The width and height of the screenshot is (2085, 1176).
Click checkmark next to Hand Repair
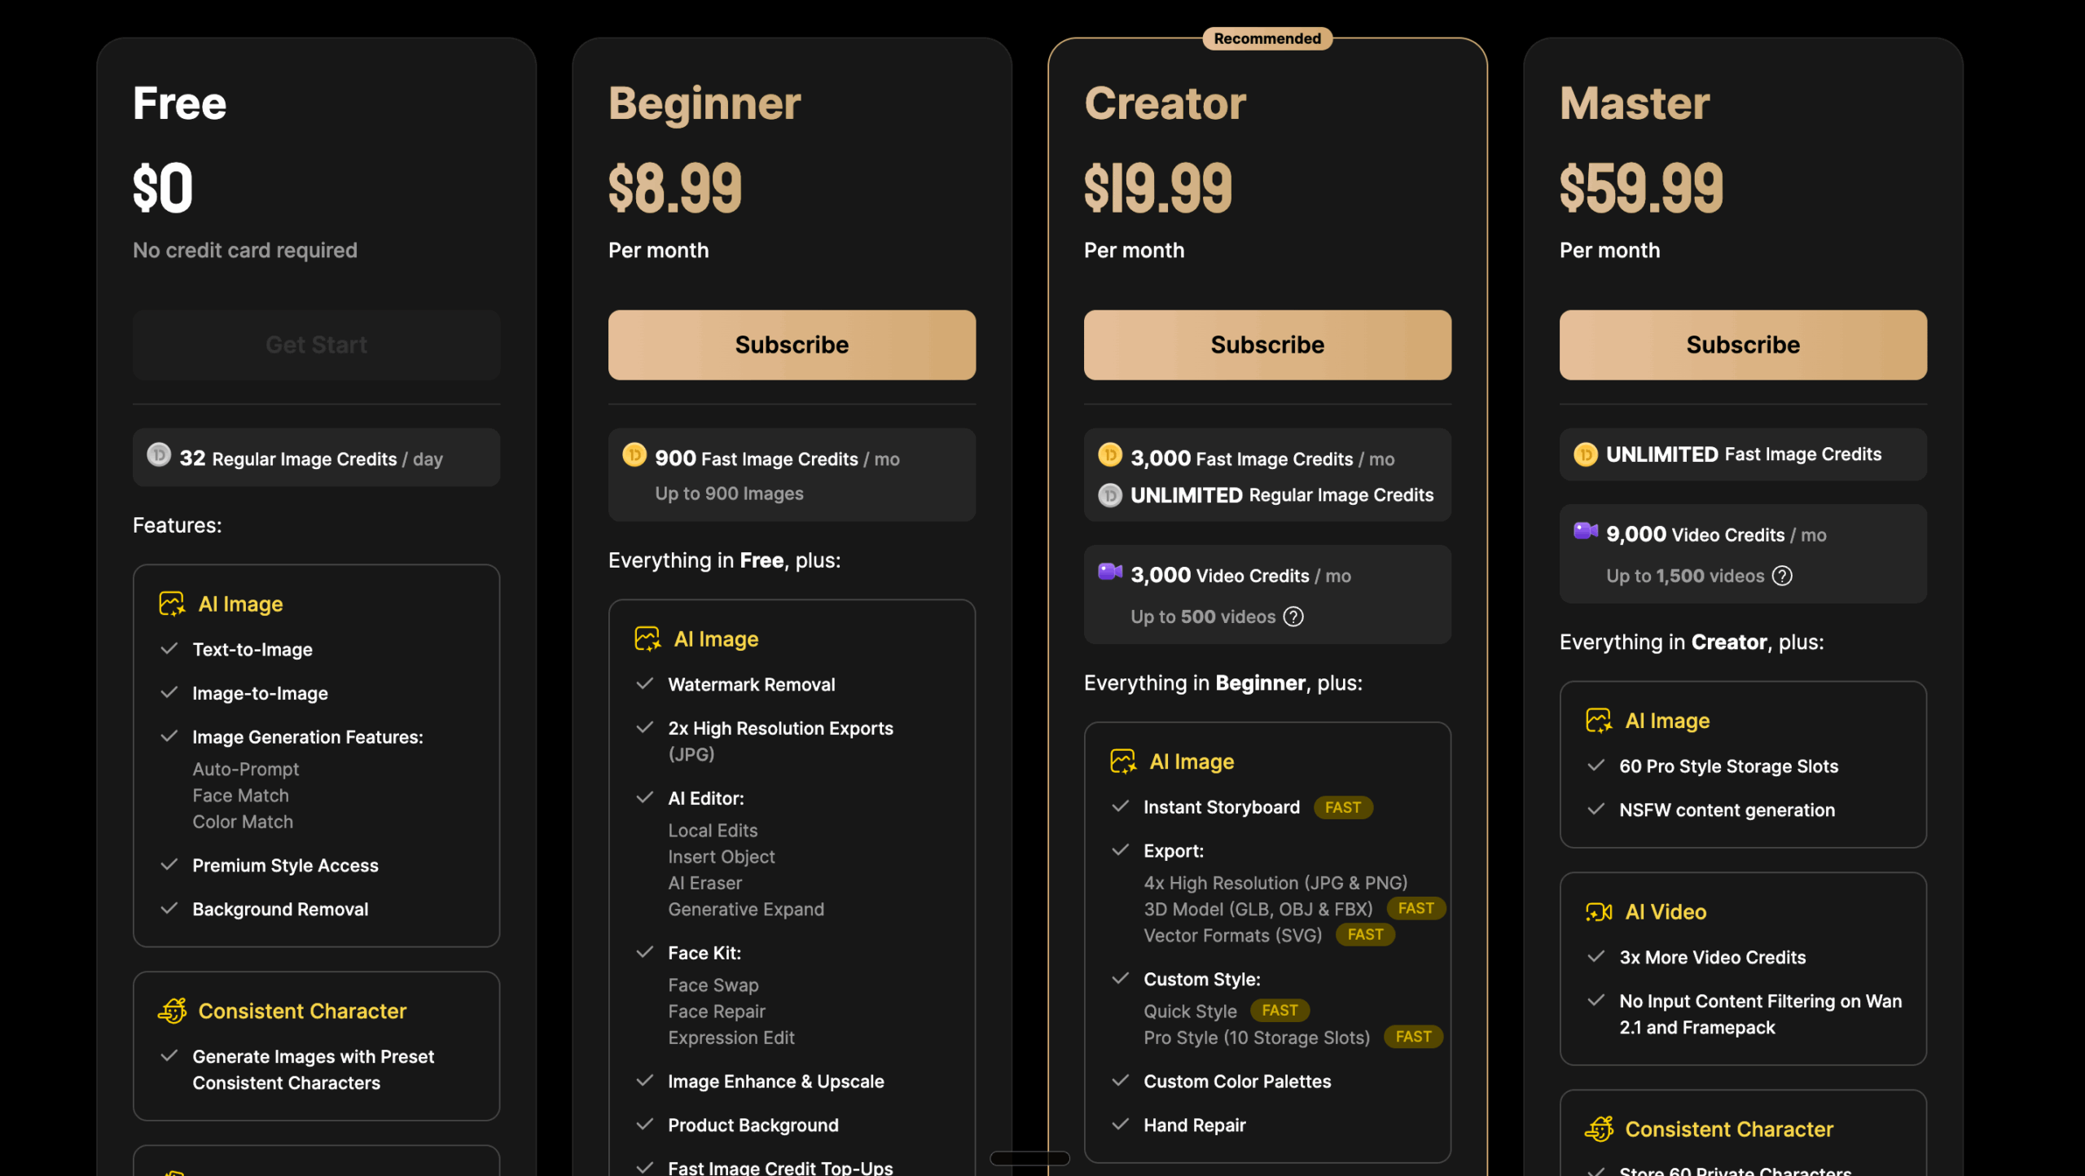[x=1120, y=1125]
